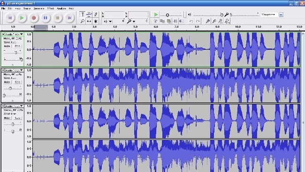This screenshot has width=305, height=172.
Task: Click the Cut scissors icon
Action: 156,21
